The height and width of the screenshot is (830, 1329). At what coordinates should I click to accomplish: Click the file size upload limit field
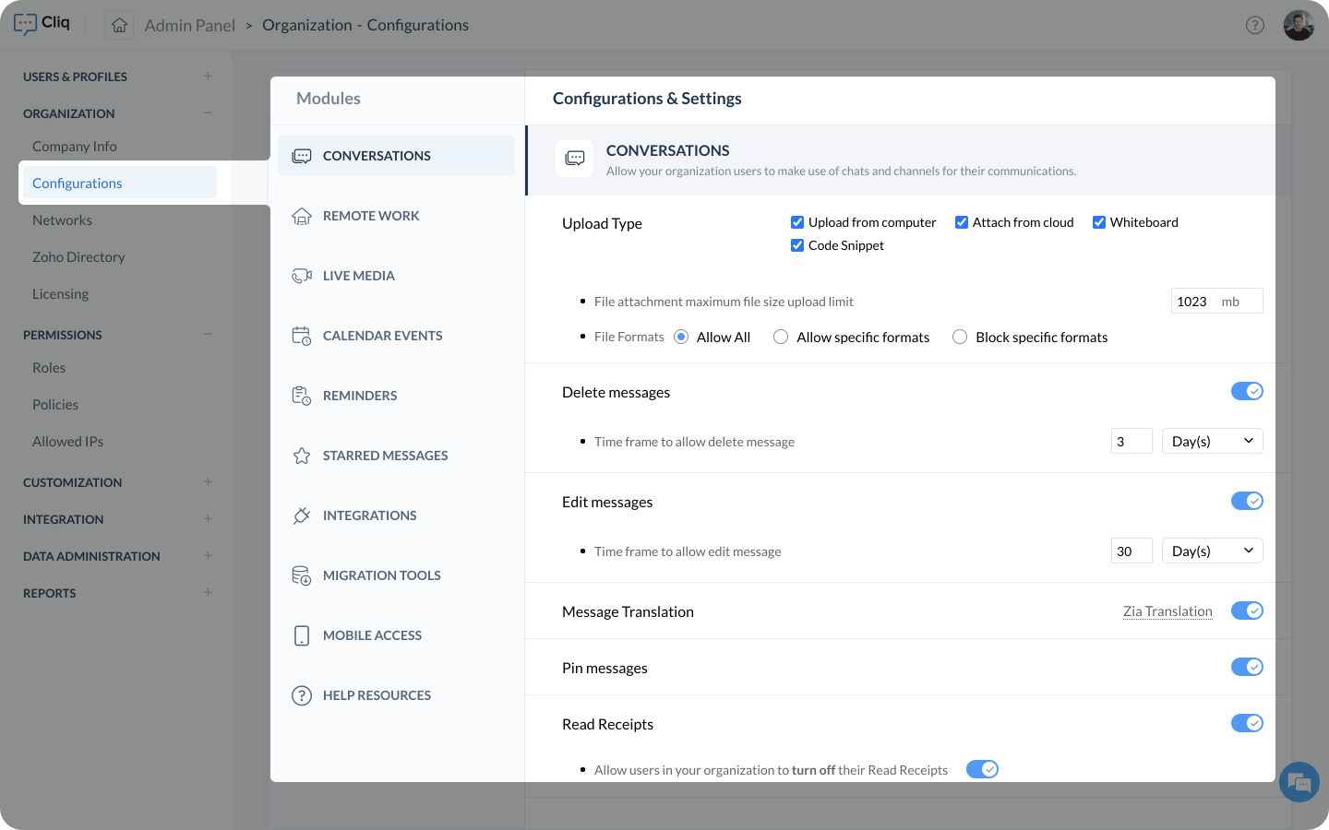point(1195,302)
